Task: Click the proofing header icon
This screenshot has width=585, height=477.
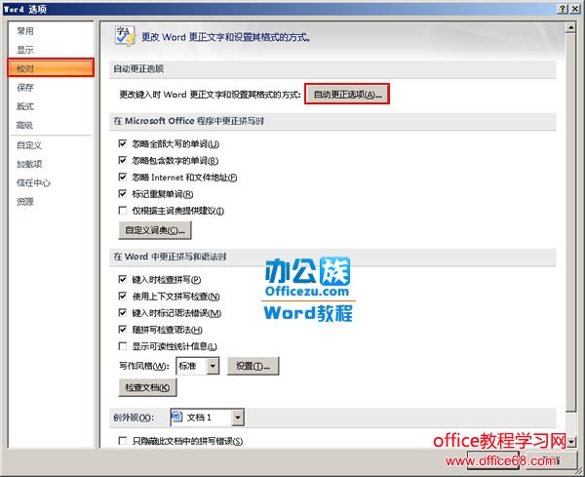Action: [x=125, y=36]
